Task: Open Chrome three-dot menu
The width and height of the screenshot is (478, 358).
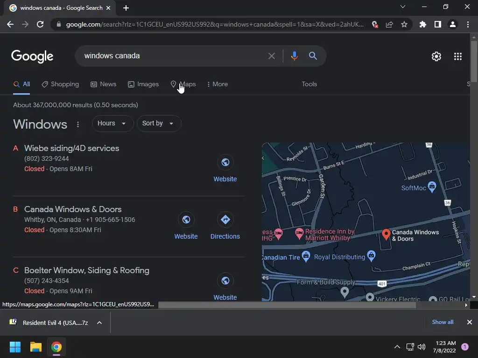Action: (468, 24)
